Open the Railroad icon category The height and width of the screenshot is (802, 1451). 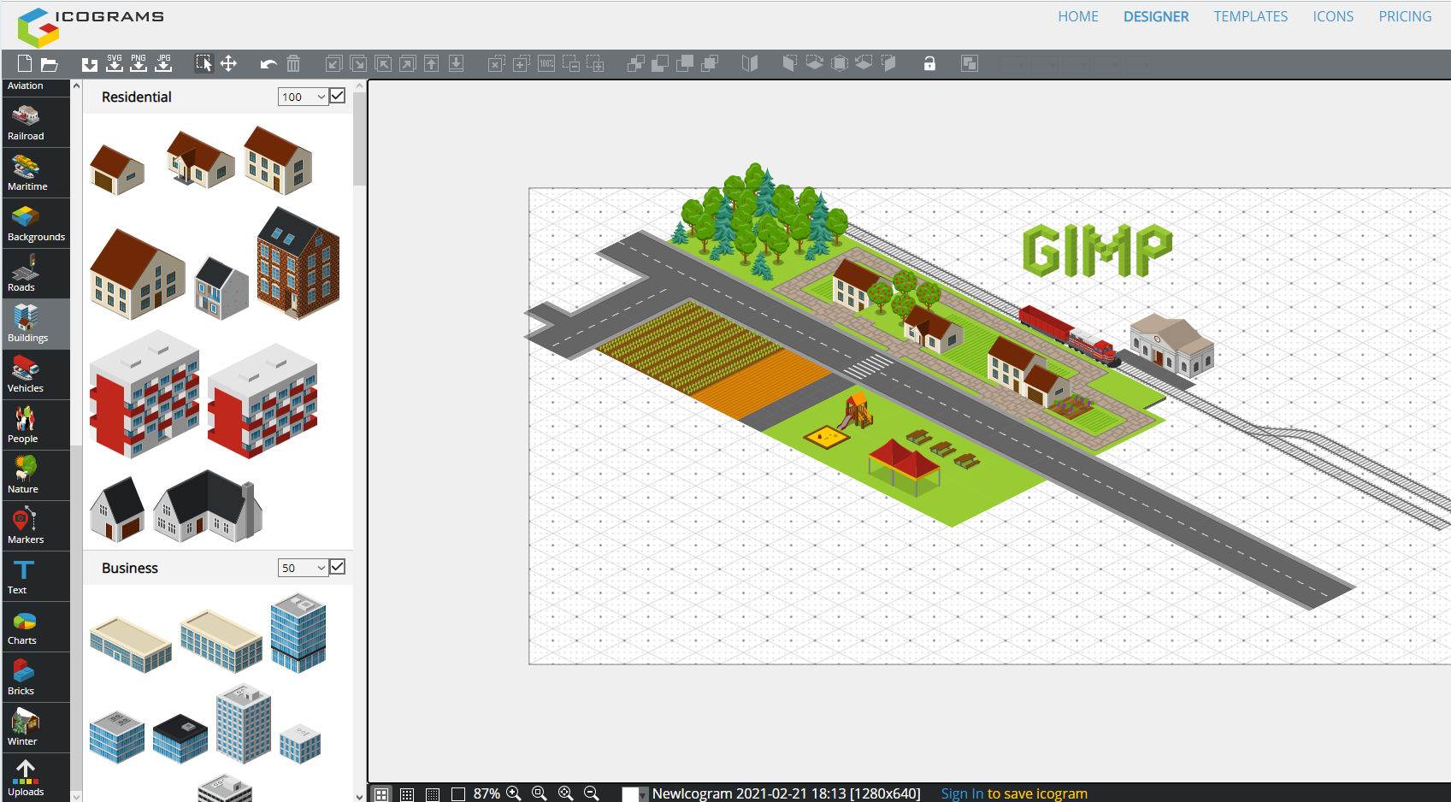point(36,122)
